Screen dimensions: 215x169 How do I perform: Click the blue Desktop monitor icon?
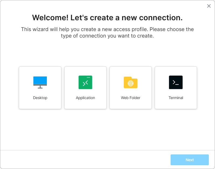(40, 81)
